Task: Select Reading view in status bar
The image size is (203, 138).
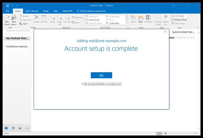Action: 165,133
